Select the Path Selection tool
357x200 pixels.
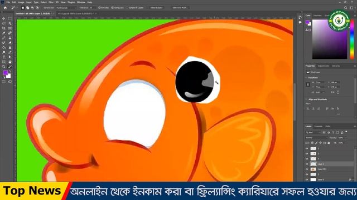click(10, 57)
